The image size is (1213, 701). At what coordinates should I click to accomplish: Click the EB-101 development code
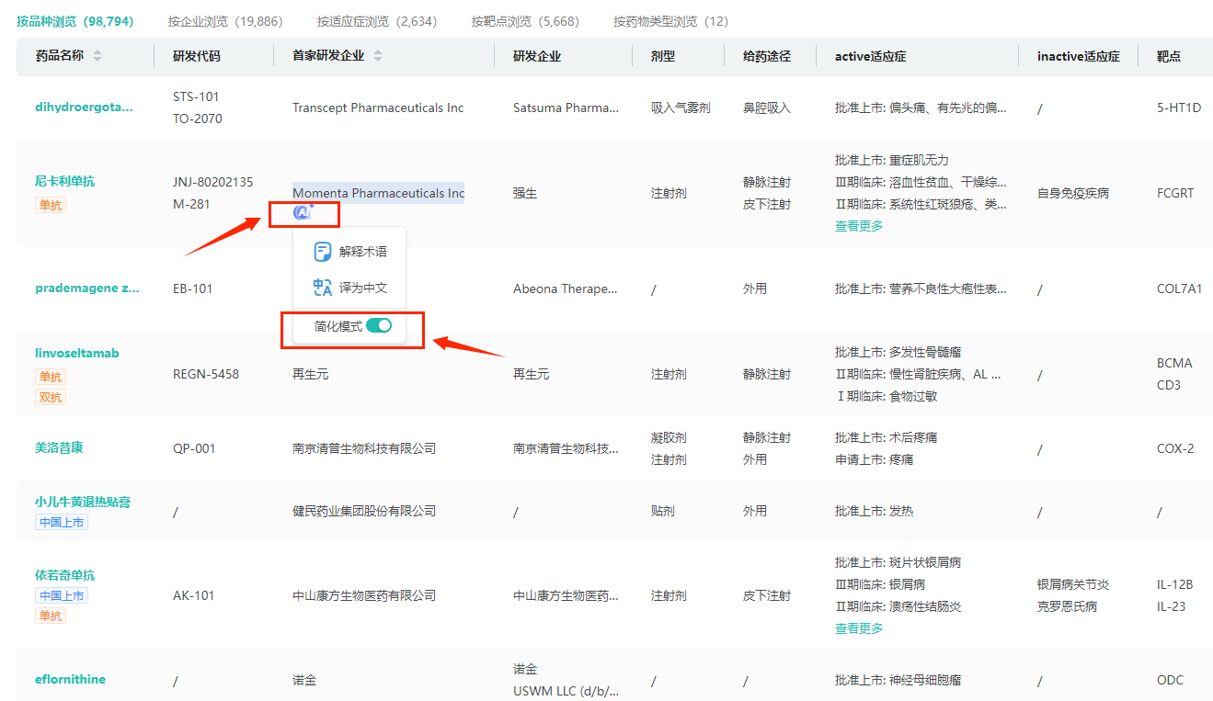point(193,288)
